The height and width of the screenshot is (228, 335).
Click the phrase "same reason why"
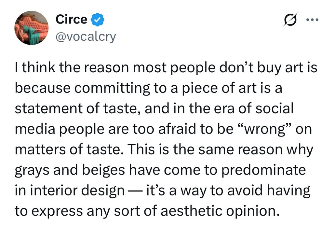pos(260,150)
